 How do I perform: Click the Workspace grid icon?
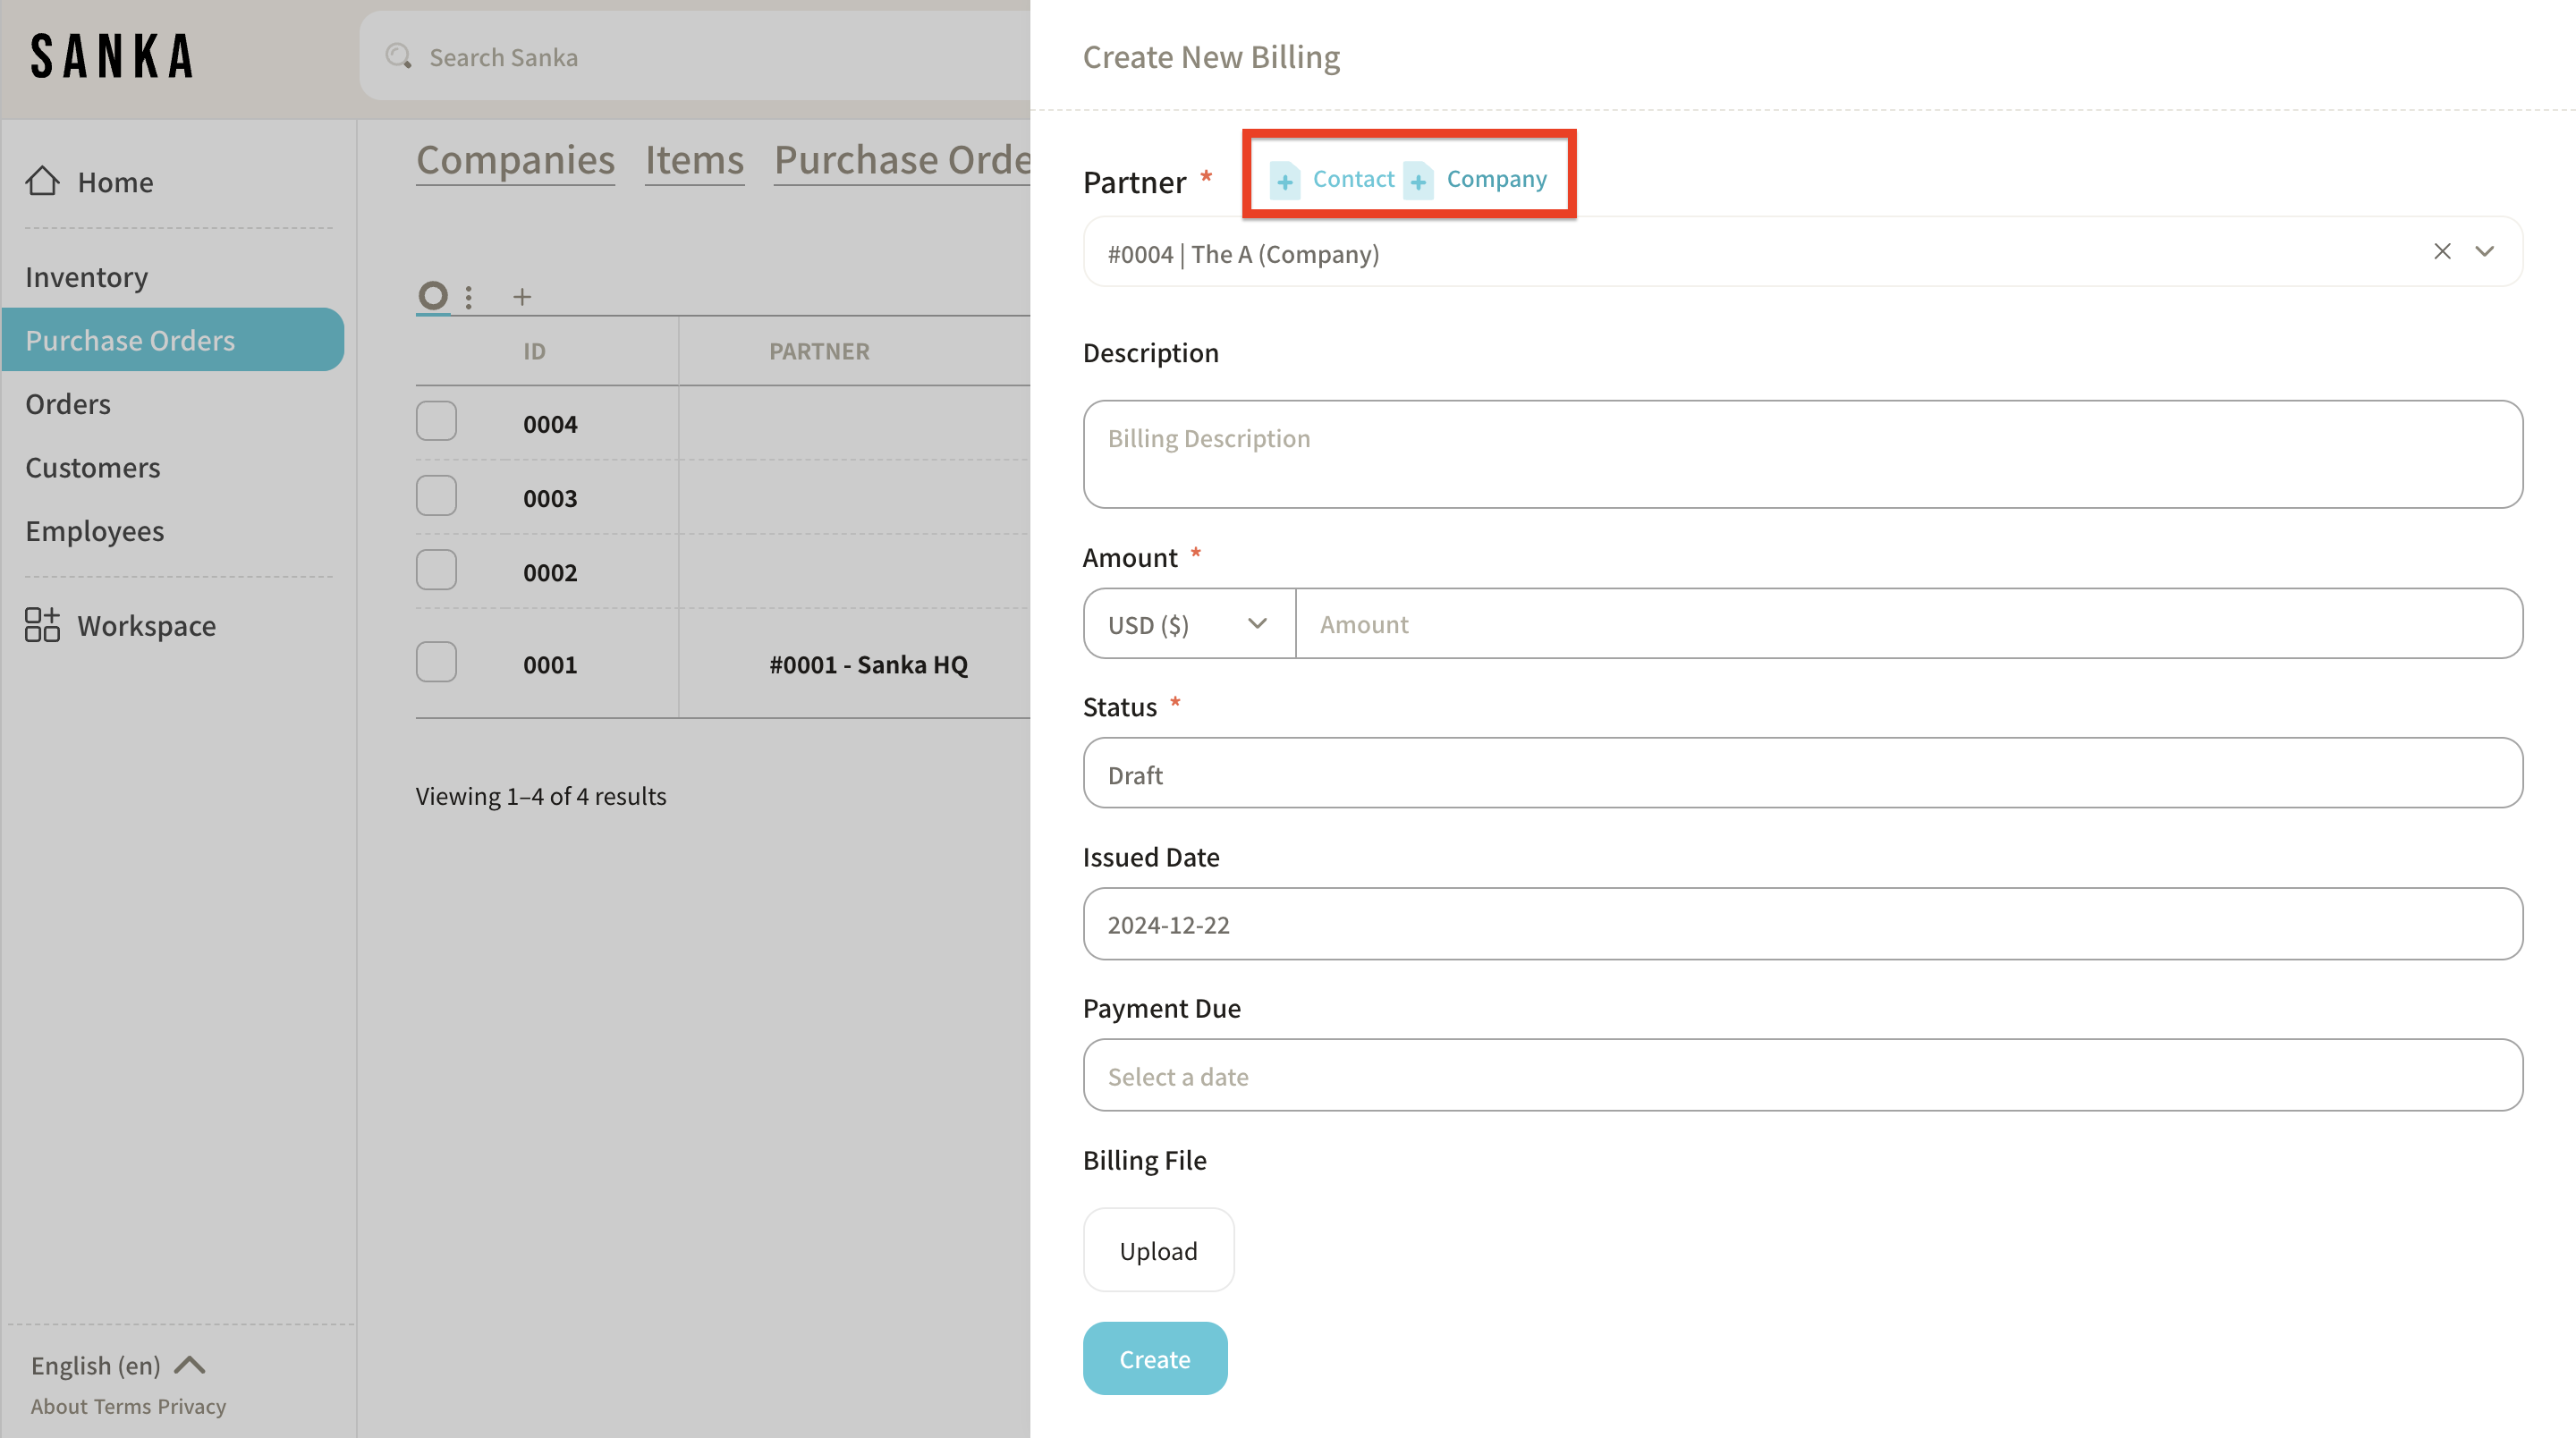42,625
